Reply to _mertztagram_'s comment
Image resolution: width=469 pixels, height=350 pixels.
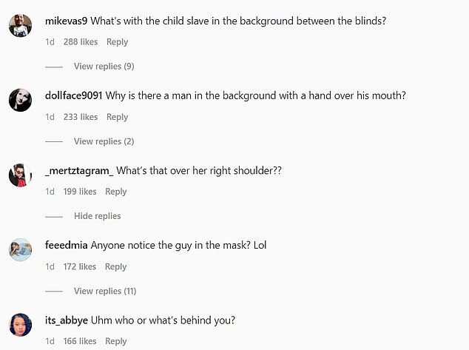click(x=116, y=192)
